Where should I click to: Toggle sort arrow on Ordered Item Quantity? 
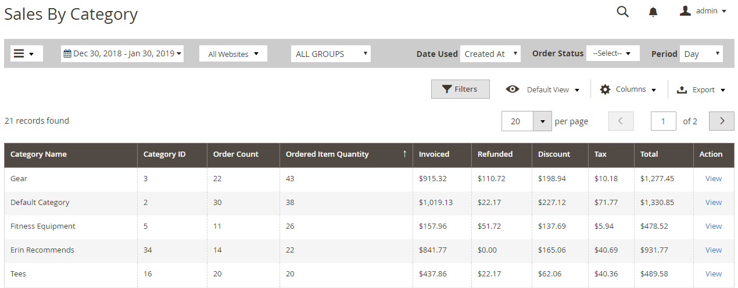click(x=404, y=154)
